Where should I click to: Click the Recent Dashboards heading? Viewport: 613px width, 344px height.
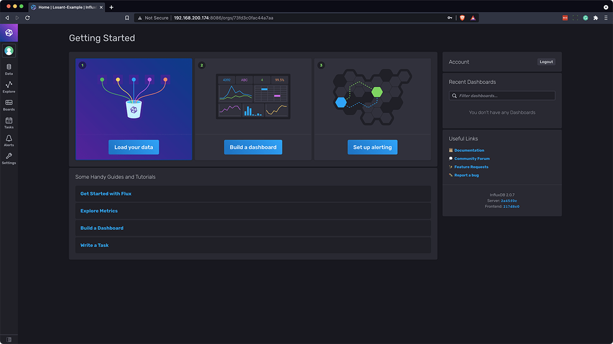point(472,82)
